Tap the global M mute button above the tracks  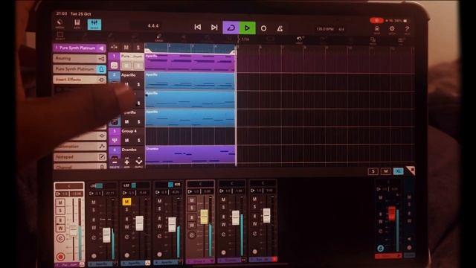pyautogui.click(x=126, y=48)
